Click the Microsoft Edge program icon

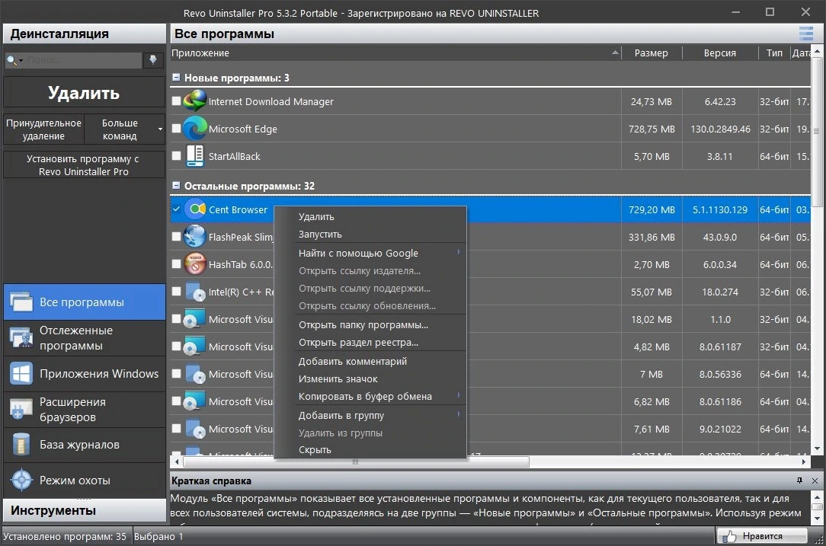coord(194,129)
